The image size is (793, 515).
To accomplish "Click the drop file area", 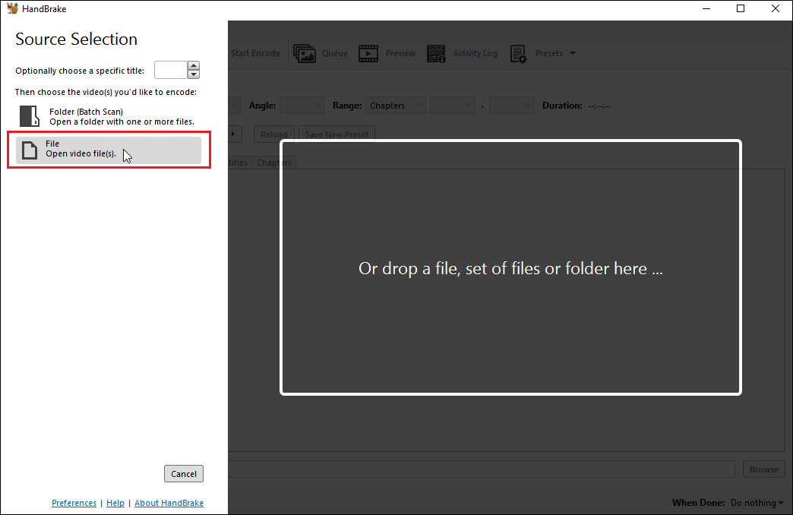I will click(x=510, y=267).
